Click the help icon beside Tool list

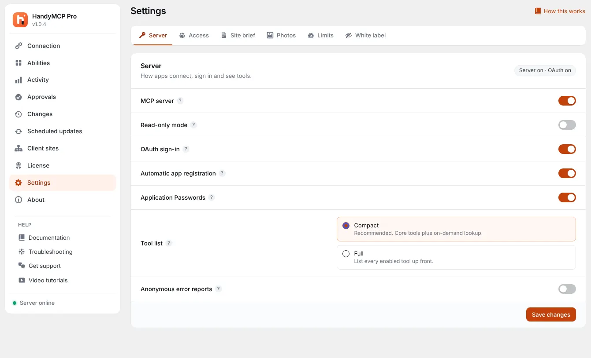click(169, 243)
